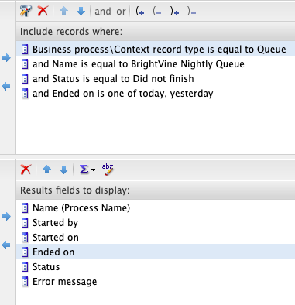This screenshot has height=305, width=295.
Task: Click right arrow beside results fields
Action: click(6, 216)
